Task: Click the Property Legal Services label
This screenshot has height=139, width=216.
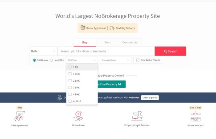Action: pyautogui.click(x=137, y=125)
